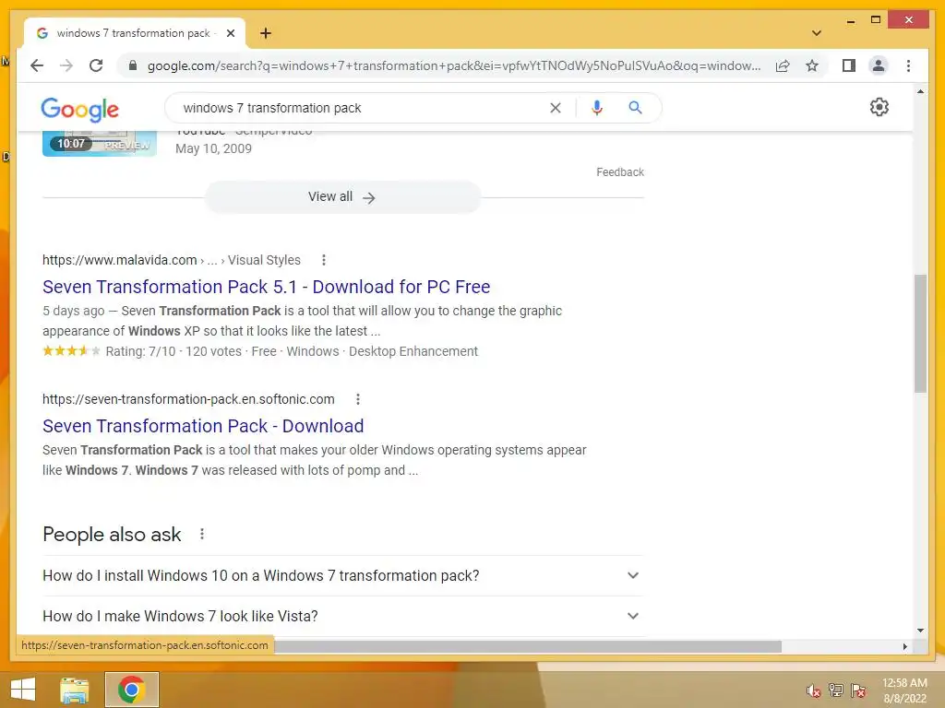The width and height of the screenshot is (945, 708).
Task: Open the tab search dropdown chevron
Action: 817,33
